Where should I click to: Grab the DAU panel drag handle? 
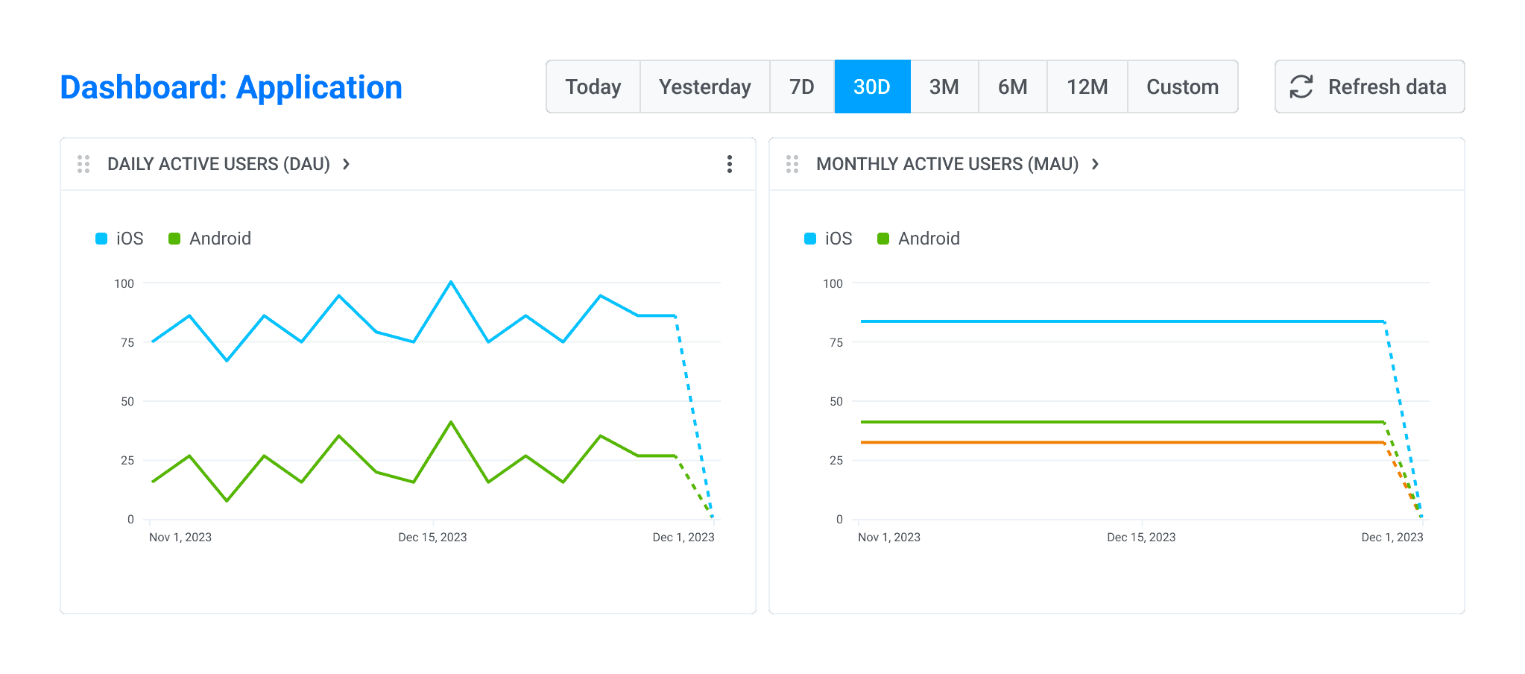83,164
